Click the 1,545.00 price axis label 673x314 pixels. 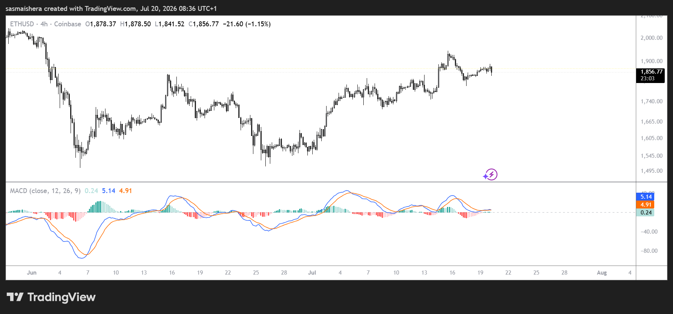click(x=652, y=156)
